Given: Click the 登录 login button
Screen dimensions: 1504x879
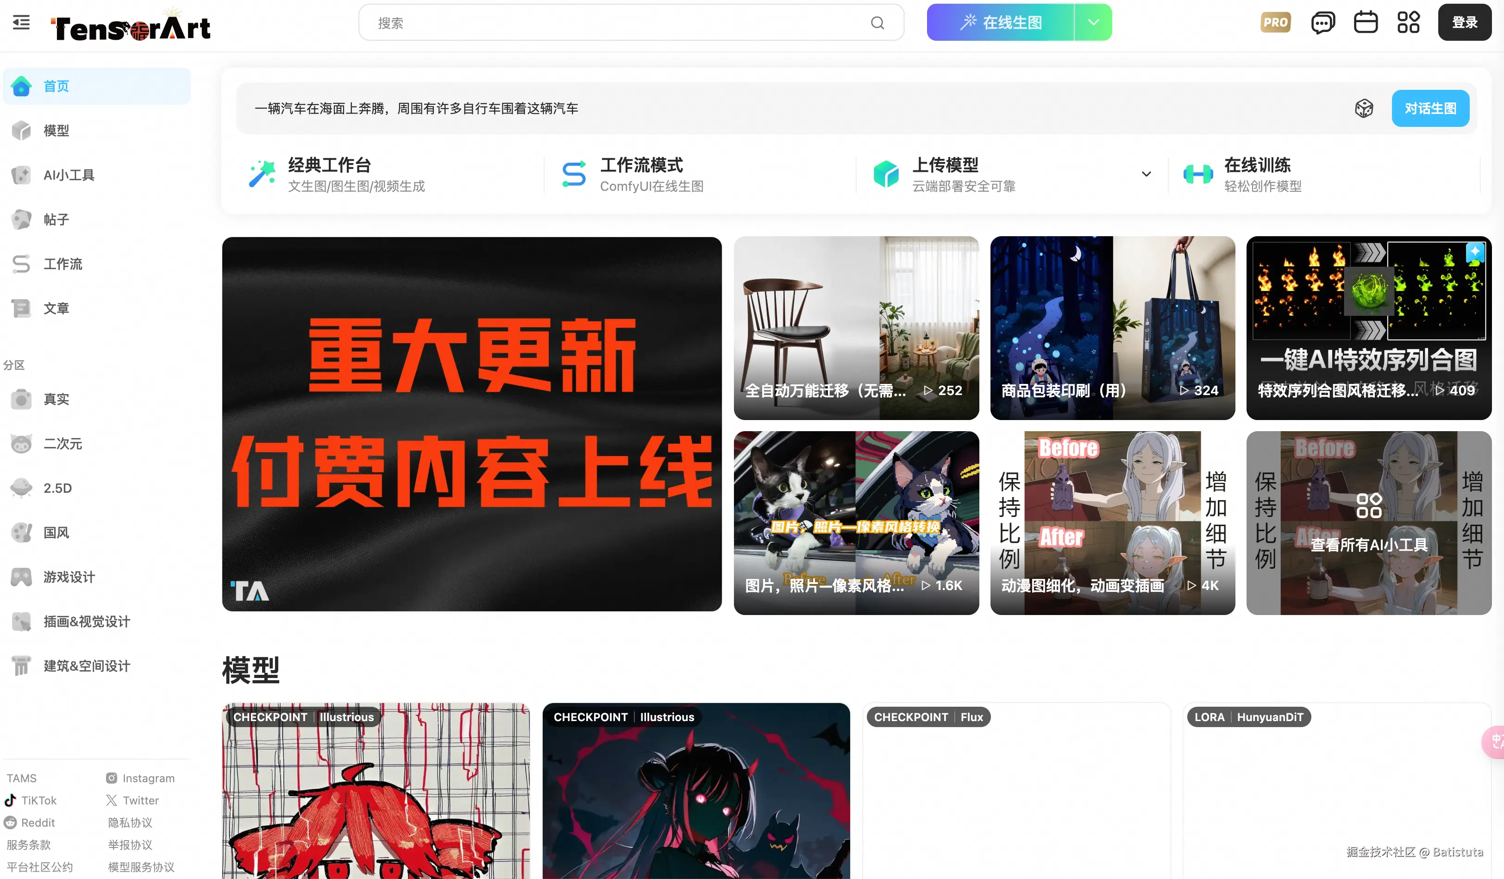Looking at the screenshot, I should tap(1465, 23).
